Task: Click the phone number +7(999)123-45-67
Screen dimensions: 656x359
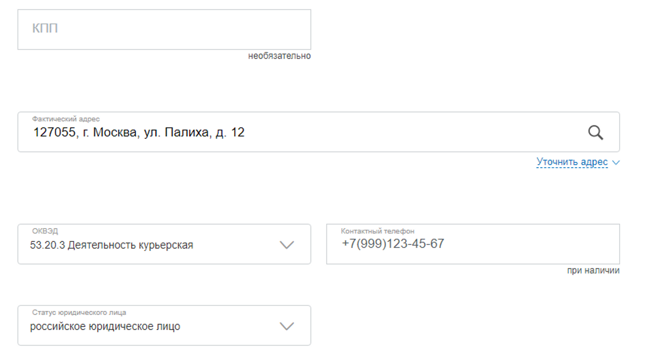Action: (393, 244)
